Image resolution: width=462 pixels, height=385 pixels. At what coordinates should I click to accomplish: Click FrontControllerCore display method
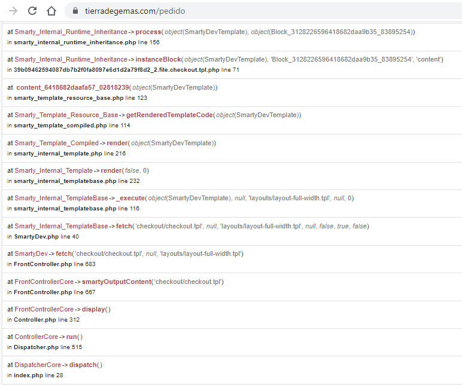pyautogui.click(x=93, y=309)
